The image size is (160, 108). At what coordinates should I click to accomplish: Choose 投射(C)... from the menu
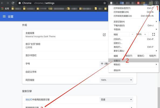click(x=134, y=43)
